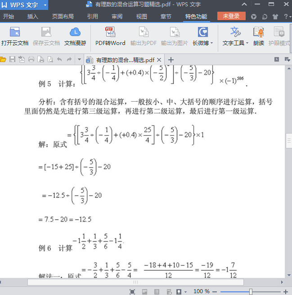Image resolution: width=292 pixels, height=295 pixels.
Task: Undo the last action
Action: (59, 59)
